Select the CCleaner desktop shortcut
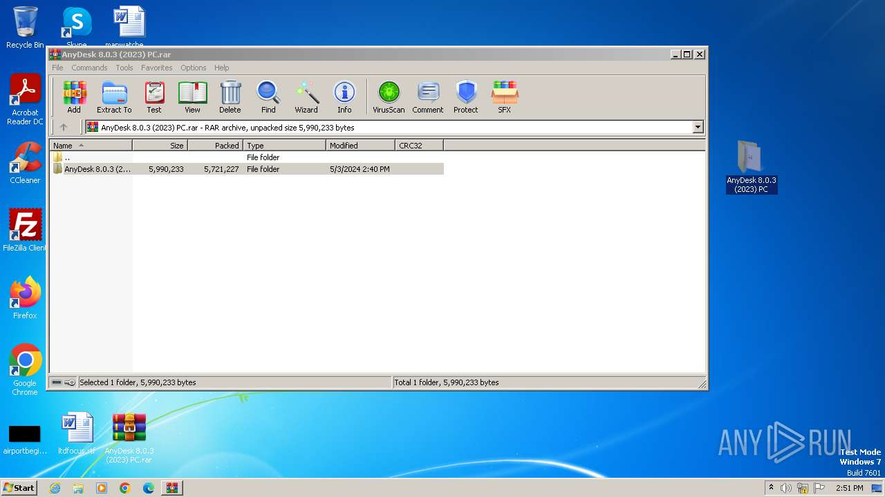Image resolution: width=885 pixels, height=497 pixels. tap(25, 162)
